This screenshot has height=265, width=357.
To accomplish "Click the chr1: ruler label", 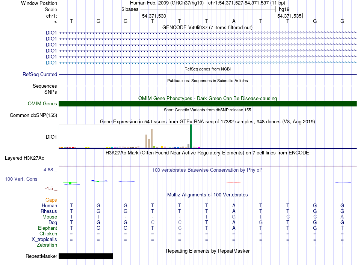I will (x=51, y=16).
